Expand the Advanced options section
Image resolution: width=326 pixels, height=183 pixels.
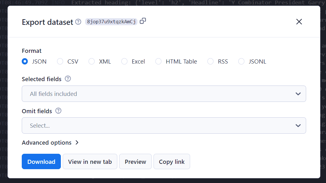click(50, 142)
